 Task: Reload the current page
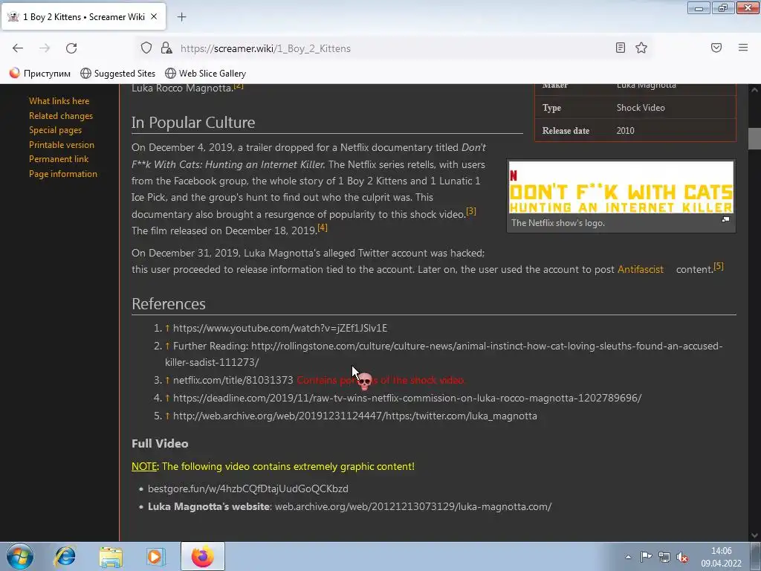(x=71, y=48)
